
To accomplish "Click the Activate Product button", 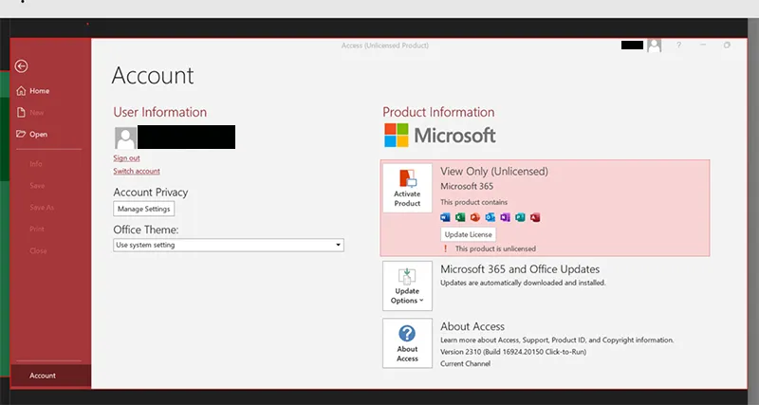I will pos(407,188).
